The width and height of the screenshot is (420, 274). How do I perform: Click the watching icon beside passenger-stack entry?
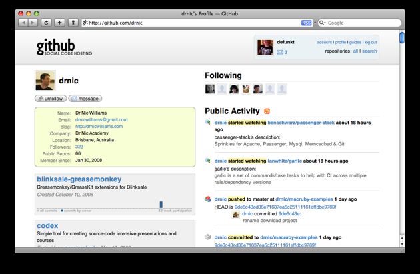point(207,123)
